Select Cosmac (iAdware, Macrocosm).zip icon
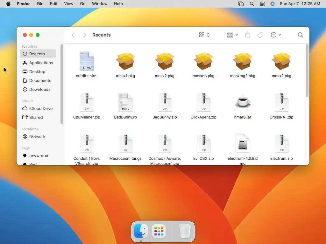Viewport: 326px width, 244px height. (165, 144)
